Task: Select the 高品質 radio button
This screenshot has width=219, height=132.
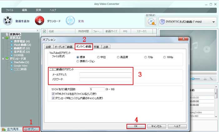Action: click(118, 57)
